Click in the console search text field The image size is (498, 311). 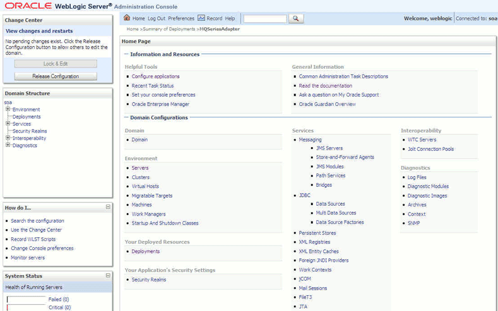(265, 19)
